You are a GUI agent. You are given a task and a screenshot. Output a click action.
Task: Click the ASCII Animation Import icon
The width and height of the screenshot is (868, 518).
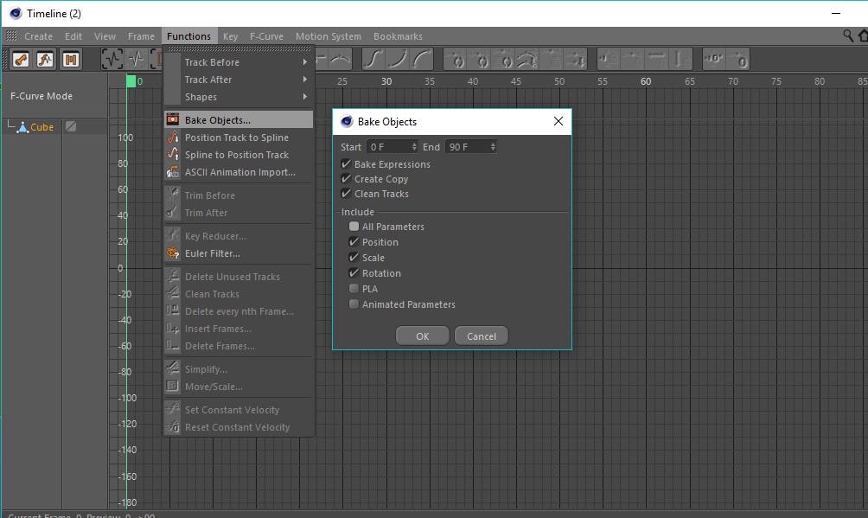click(x=173, y=172)
